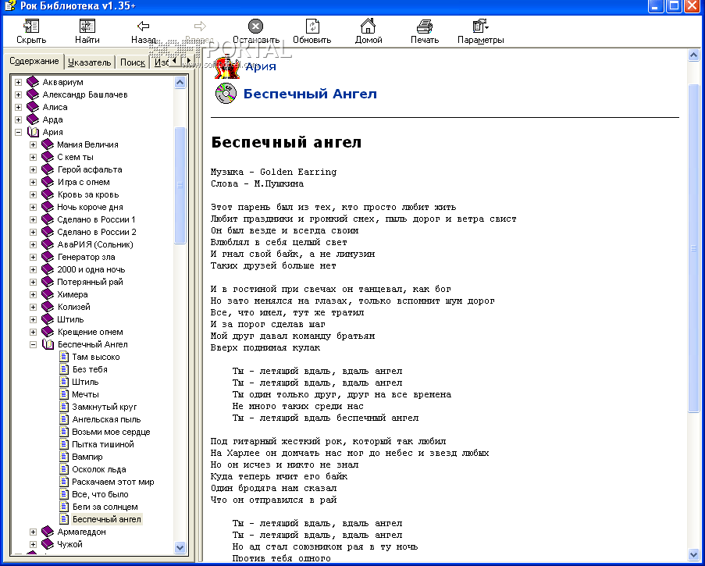The image size is (705, 566).
Task: Click the page icon next to Штиль song
Action: coord(64,382)
